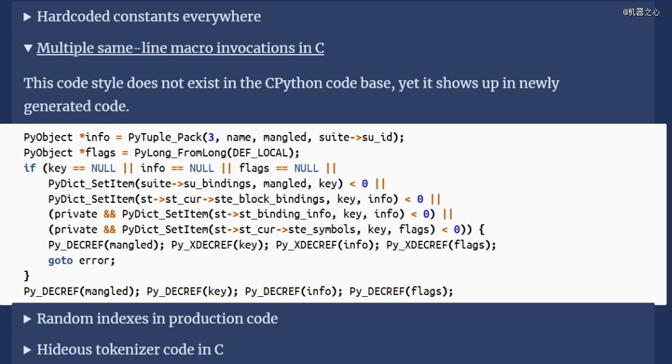Screen dimensions: 672x364
Task: Click the Py_XDECREF(flags) call in the code
Action: (x=441, y=245)
